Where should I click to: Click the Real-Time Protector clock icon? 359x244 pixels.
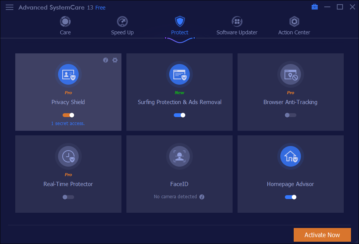(x=68, y=156)
